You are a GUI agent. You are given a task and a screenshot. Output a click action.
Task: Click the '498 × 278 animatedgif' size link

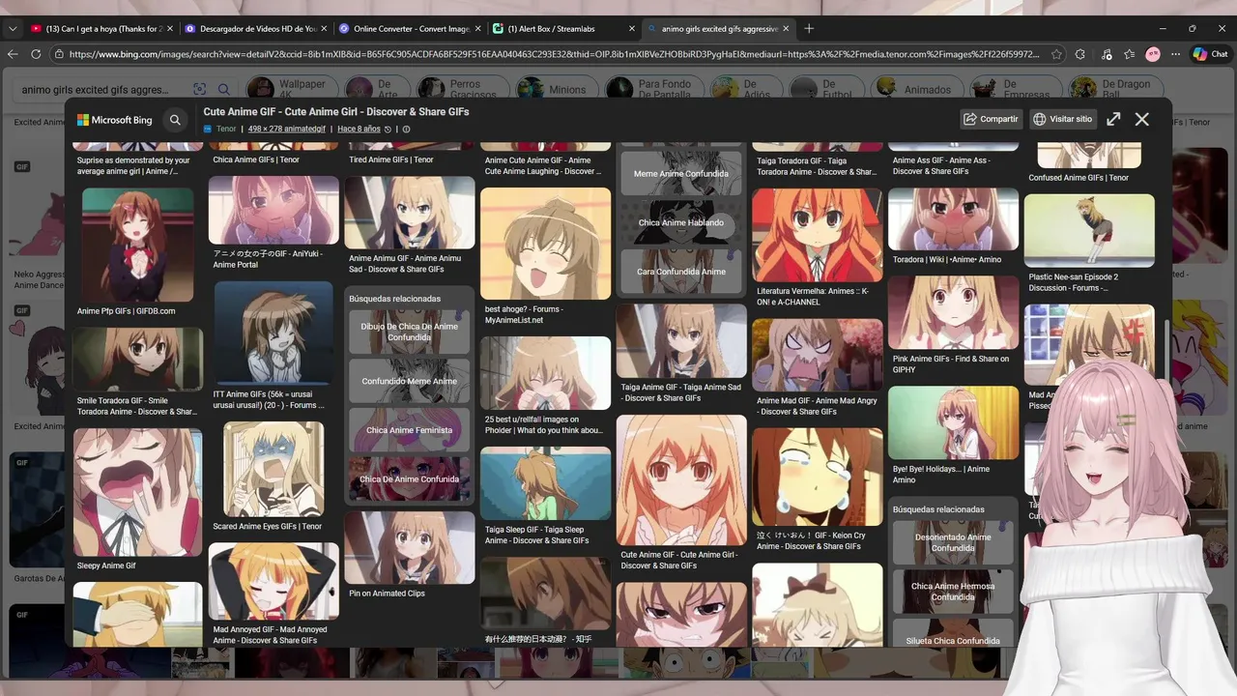point(287,129)
